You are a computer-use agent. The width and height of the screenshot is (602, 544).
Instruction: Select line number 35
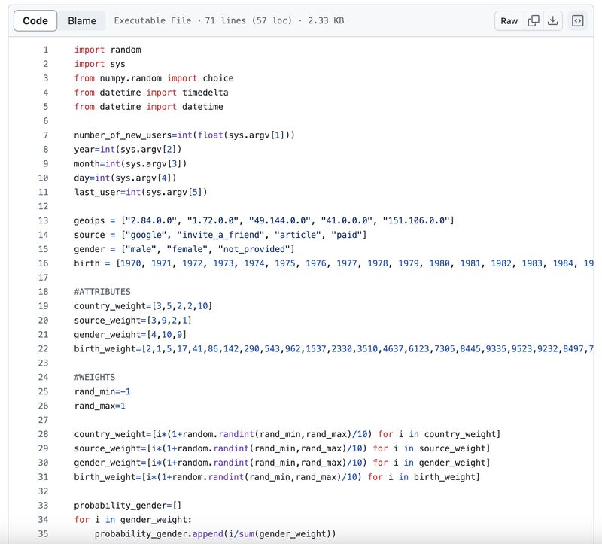[x=44, y=534]
